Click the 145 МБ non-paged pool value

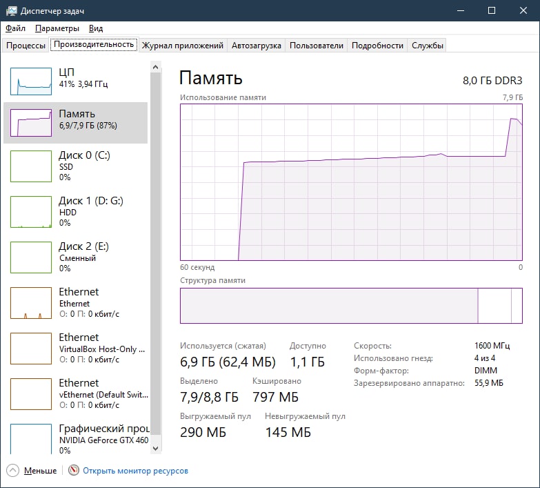[x=288, y=432]
